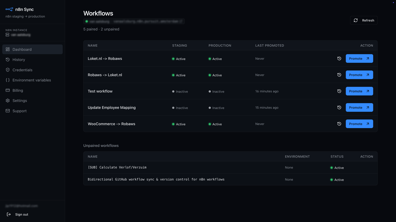This screenshot has height=222, width=396.
Task: Go to the Credentials page
Action: (32, 70)
